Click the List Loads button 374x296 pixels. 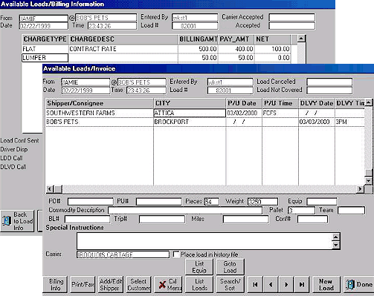[199, 284]
